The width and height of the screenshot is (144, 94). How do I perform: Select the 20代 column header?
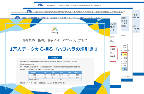(45, 73)
